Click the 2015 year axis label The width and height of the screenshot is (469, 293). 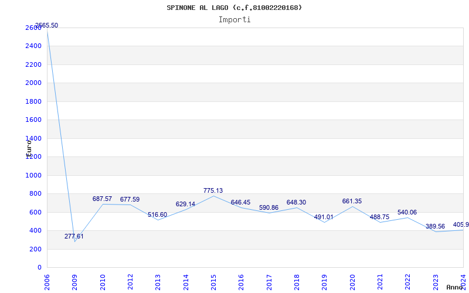[x=213, y=282]
